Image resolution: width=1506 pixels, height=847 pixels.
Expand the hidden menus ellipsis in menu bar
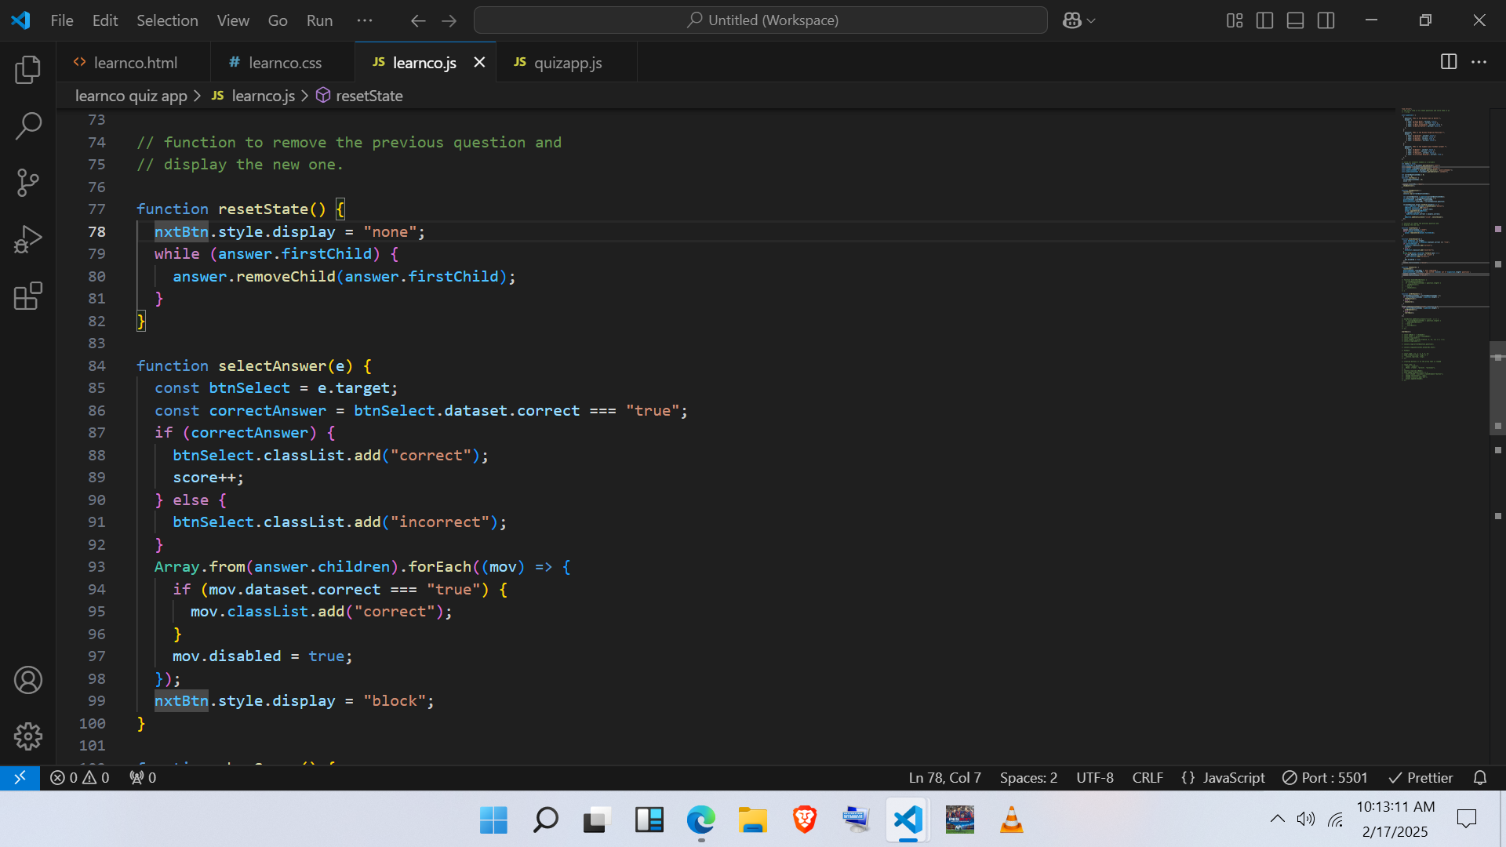(x=365, y=20)
